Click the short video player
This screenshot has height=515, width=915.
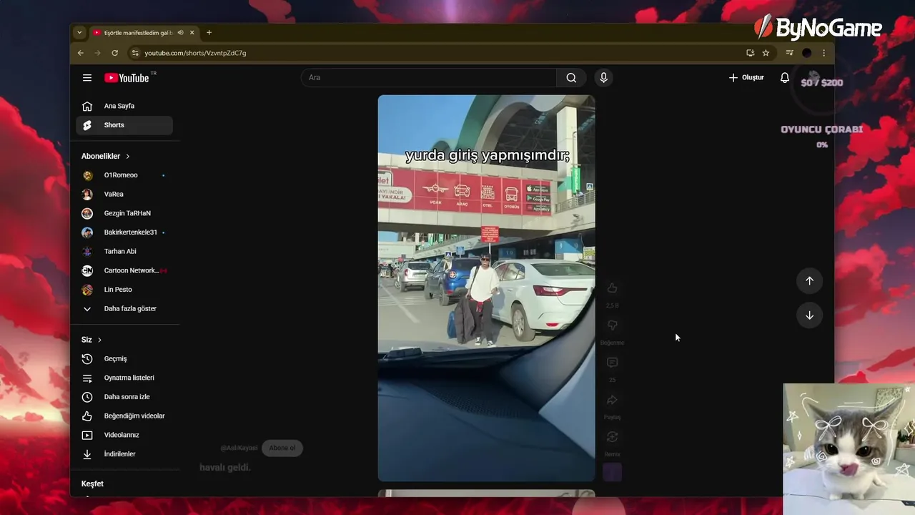(x=486, y=288)
